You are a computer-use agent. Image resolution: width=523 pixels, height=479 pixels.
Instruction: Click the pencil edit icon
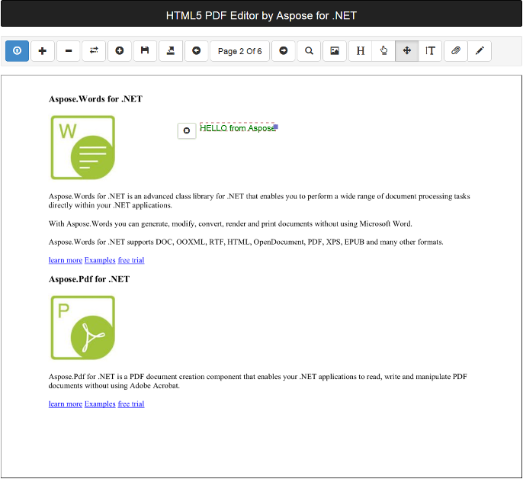pyautogui.click(x=480, y=51)
